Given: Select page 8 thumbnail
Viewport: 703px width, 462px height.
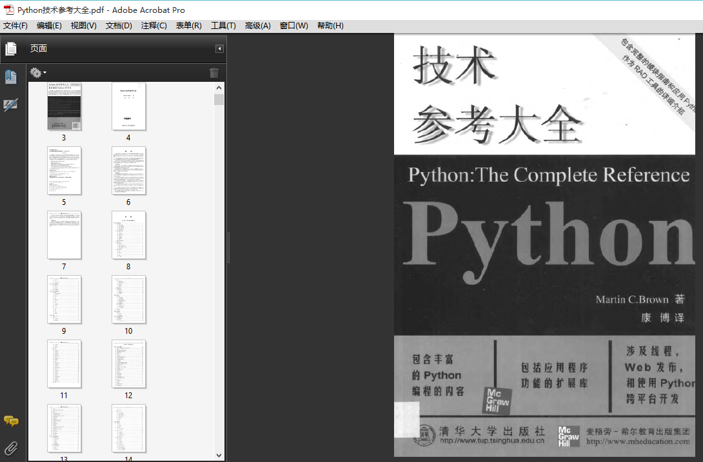Looking at the screenshot, I should 129,235.
